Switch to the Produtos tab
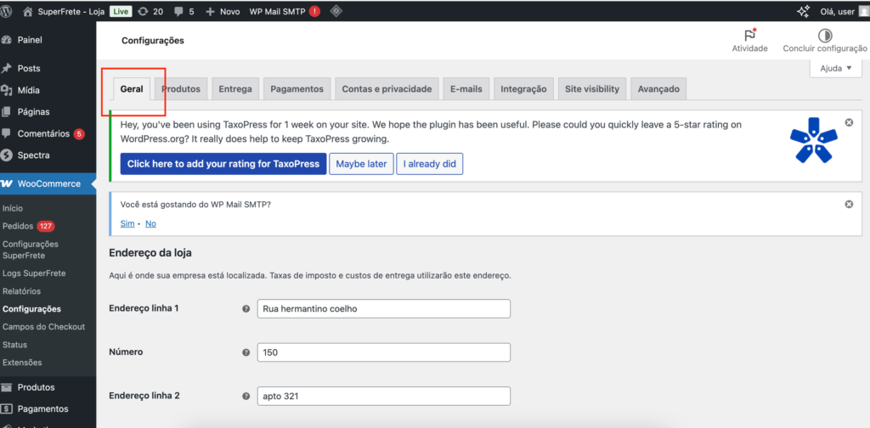This screenshot has height=428, width=870. click(x=182, y=88)
